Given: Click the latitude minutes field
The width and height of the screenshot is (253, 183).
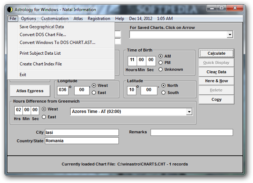Looking at the screenshot, I should (x=149, y=90).
